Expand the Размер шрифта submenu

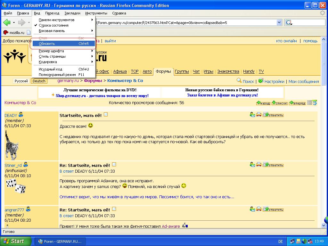coord(64,51)
